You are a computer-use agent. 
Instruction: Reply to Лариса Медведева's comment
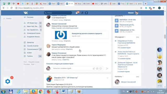coord(69,49)
